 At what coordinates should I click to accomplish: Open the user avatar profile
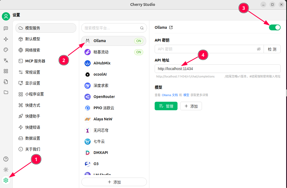(x=6, y=17)
